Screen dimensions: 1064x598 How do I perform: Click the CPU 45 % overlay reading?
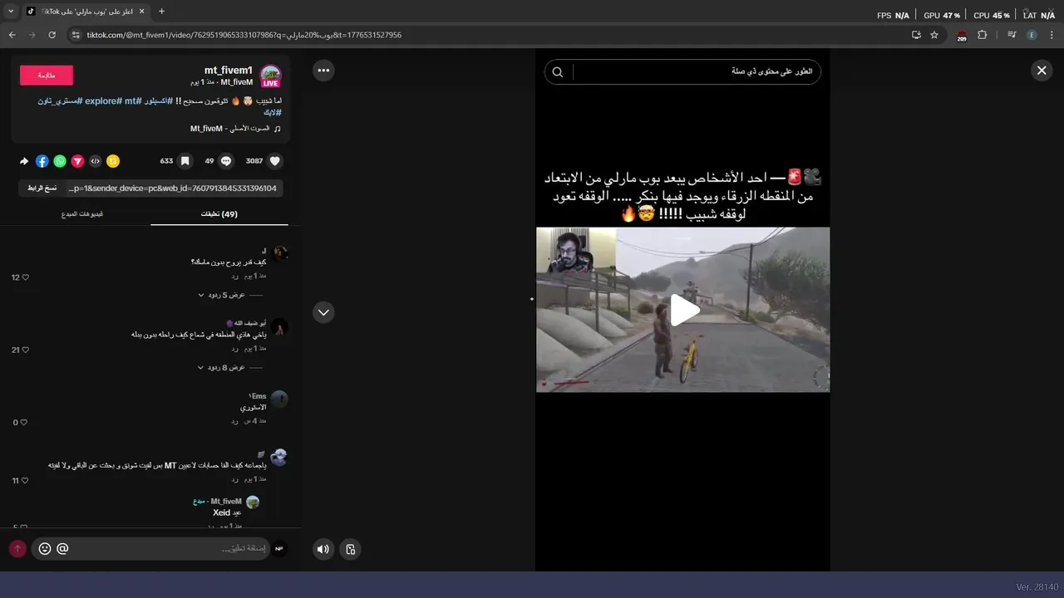pos(992,15)
